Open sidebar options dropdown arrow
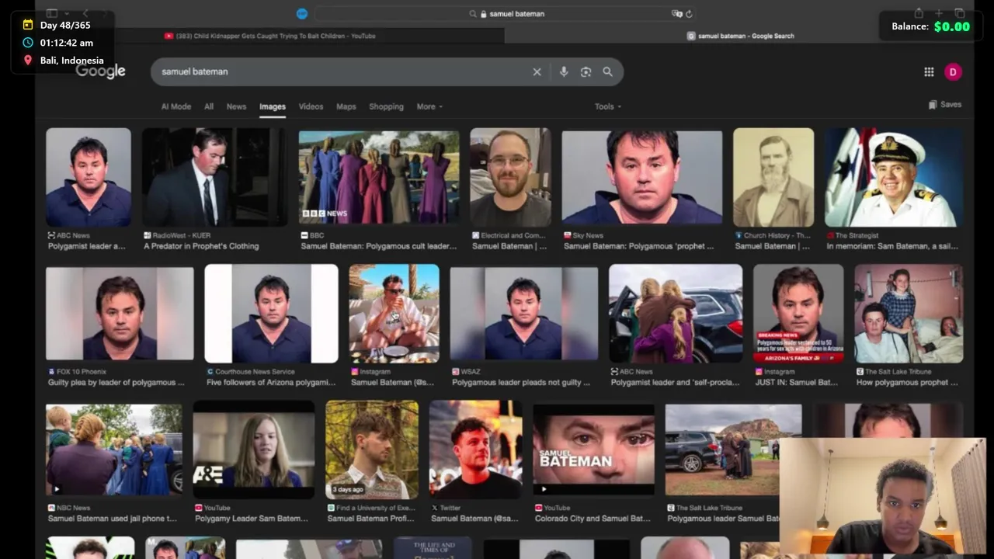The width and height of the screenshot is (994, 559). pyautogui.click(x=67, y=13)
